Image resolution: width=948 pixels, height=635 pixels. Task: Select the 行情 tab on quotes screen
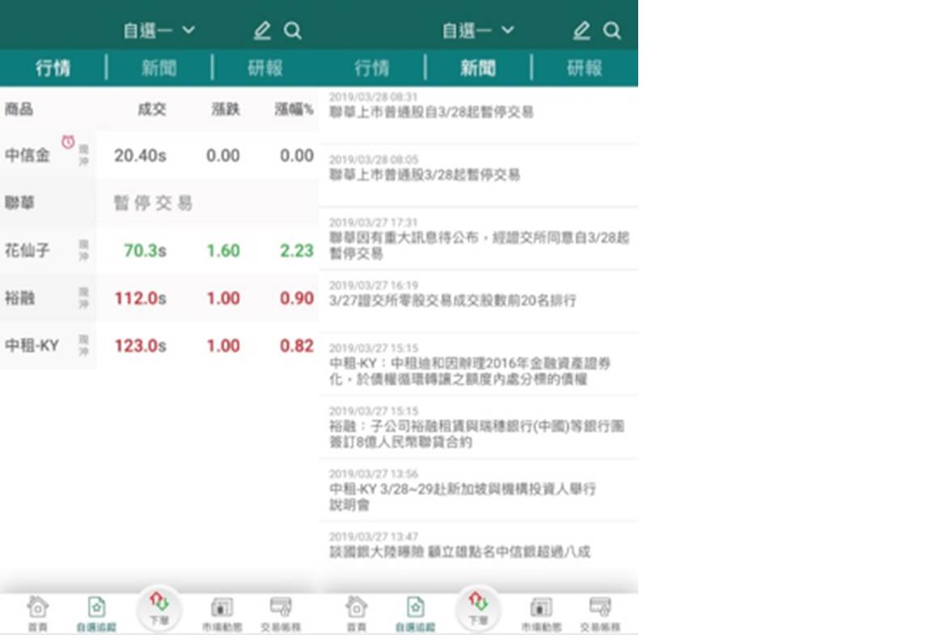53,68
